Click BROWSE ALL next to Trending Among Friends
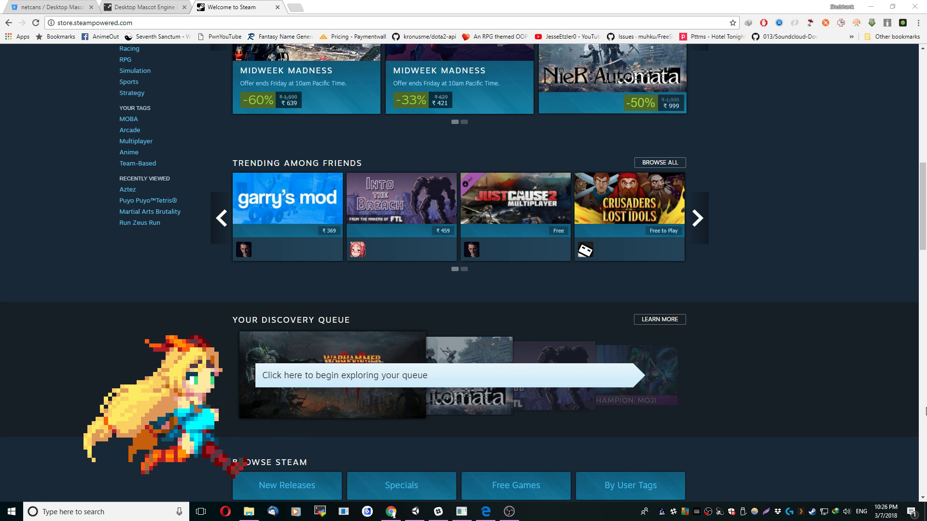This screenshot has height=521, width=927. [660, 163]
